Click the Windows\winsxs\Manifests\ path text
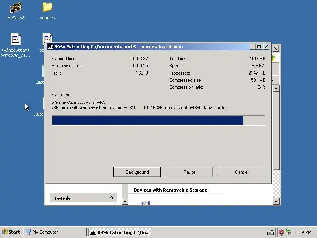Image resolution: width=317 pixels, height=238 pixels. point(78,103)
